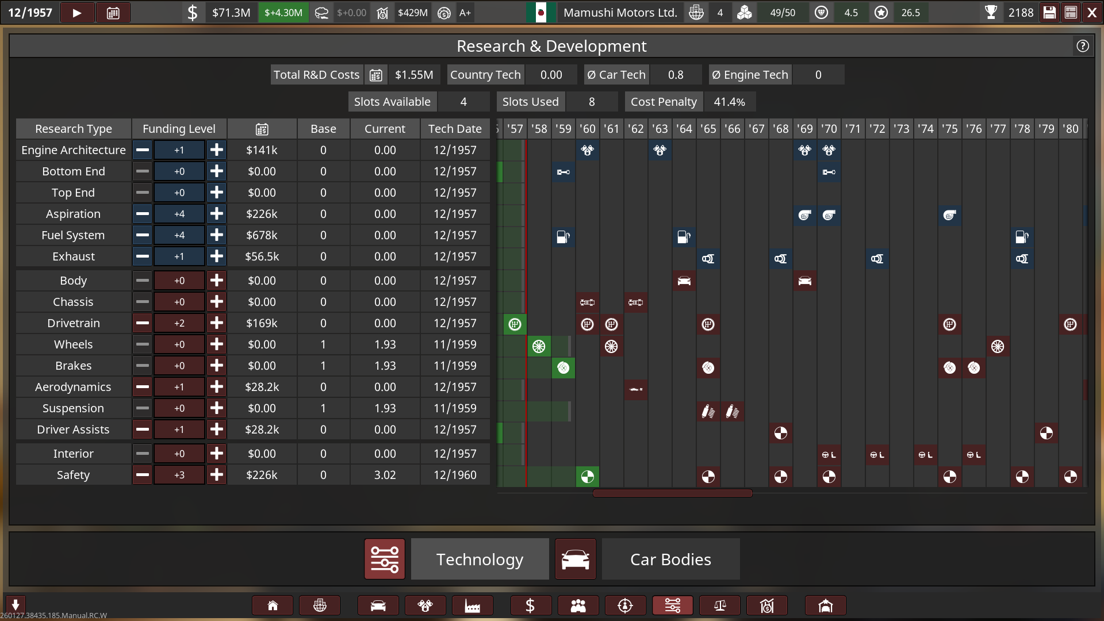
Task: Open the world globe icon in bottom bar
Action: 320,605
